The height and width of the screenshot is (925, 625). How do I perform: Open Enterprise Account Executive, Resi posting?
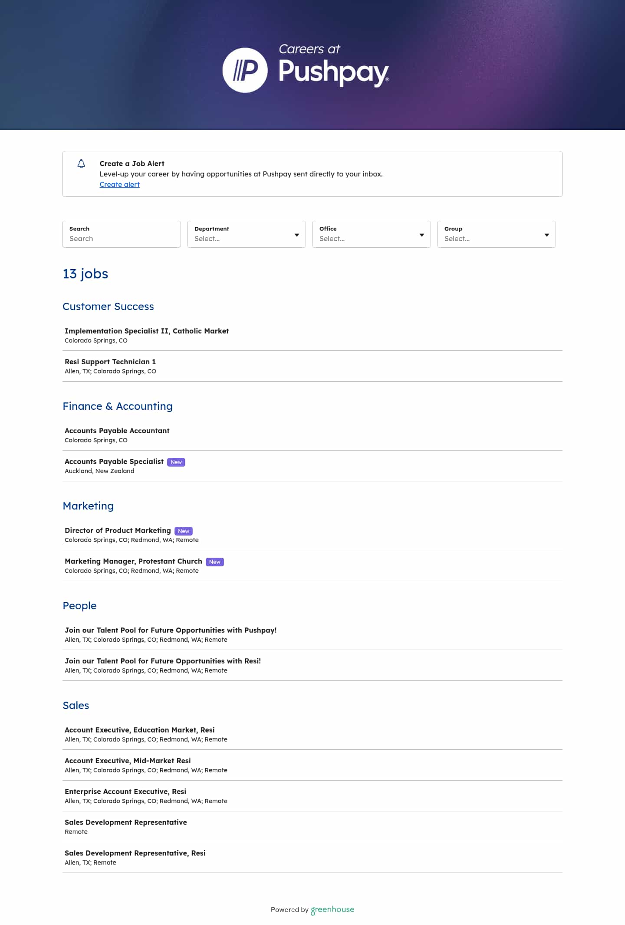(125, 791)
